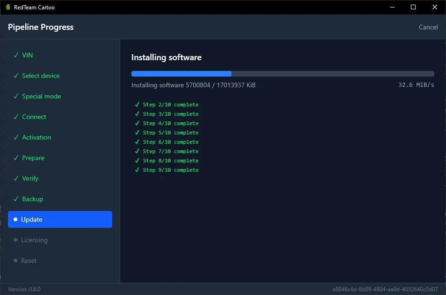Image resolution: width=446 pixels, height=295 pixels.
Task: Click the log line 'Step 5/10 complete'
Action: pos(171,133)
